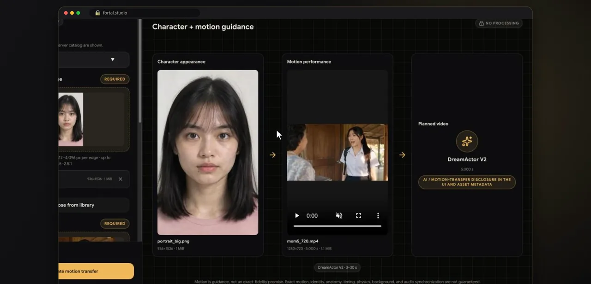Click the Planned video label

point(433,124)
